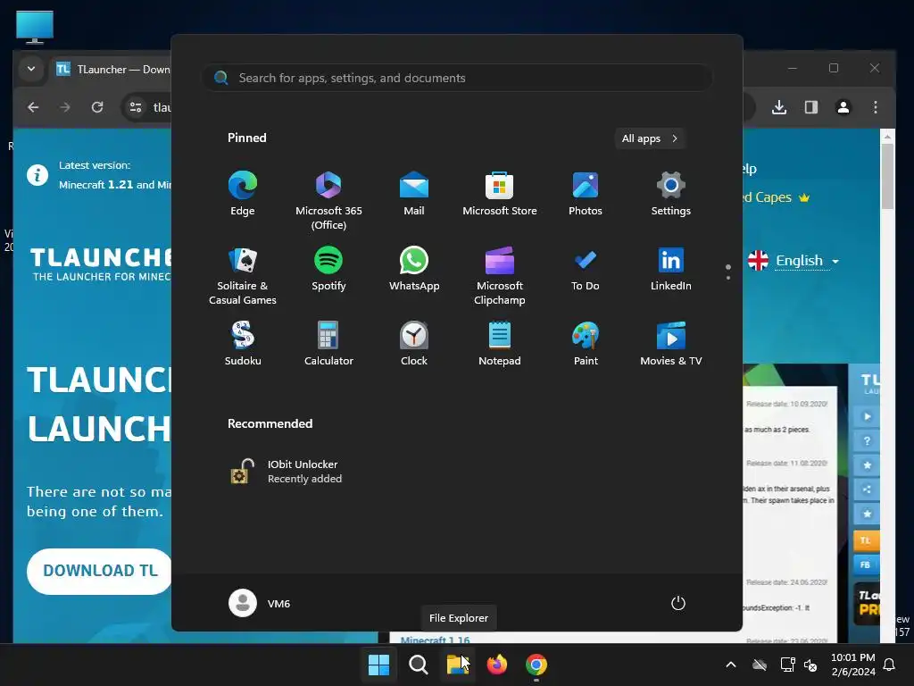
Task: Open the desktop monitor icon at top-left
Action: pos(35,27)
